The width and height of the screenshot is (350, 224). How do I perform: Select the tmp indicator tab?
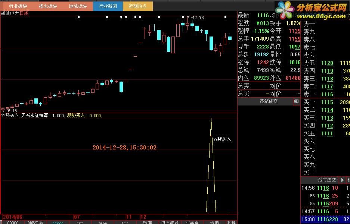pos(80,222)
